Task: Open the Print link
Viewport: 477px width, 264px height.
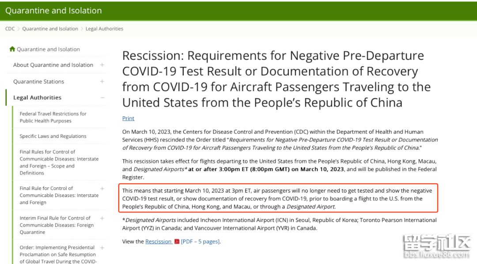Action: click(128, 118)
